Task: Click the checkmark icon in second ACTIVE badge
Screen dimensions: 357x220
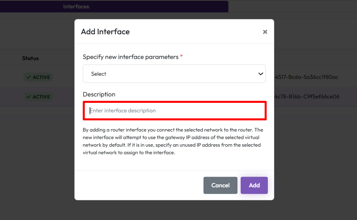Action: pos(29,97)
